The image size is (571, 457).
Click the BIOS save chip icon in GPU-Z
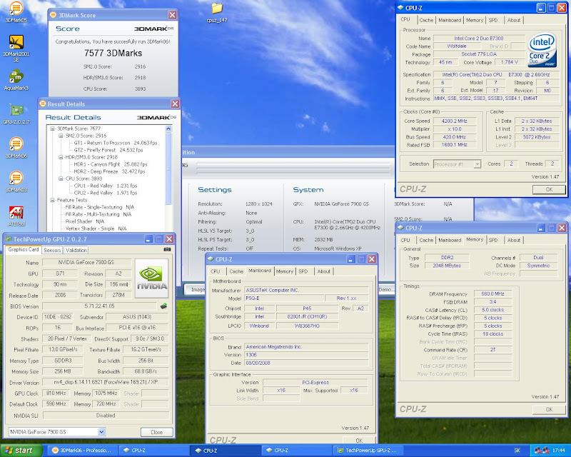tap(163, 306)
